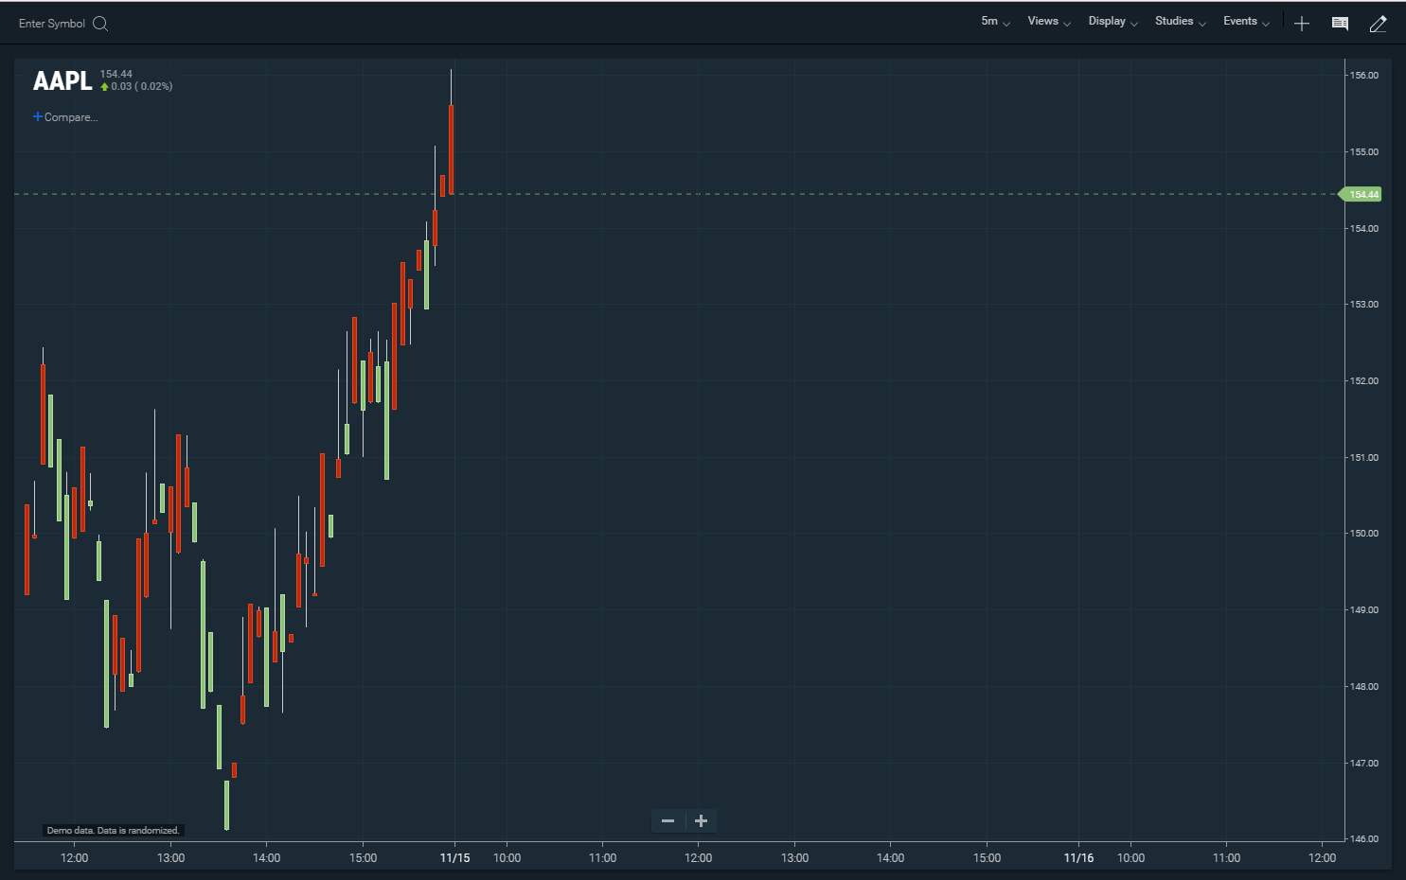
Task: Add a chart with the plus icon
Action: (1302, 24)
